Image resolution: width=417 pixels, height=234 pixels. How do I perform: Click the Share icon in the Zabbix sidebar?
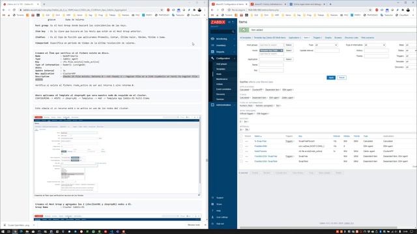[212, 204]
